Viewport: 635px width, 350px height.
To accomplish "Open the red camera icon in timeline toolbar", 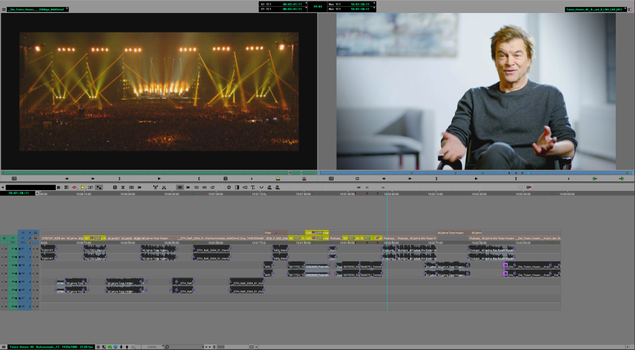I will pos(529,187).
